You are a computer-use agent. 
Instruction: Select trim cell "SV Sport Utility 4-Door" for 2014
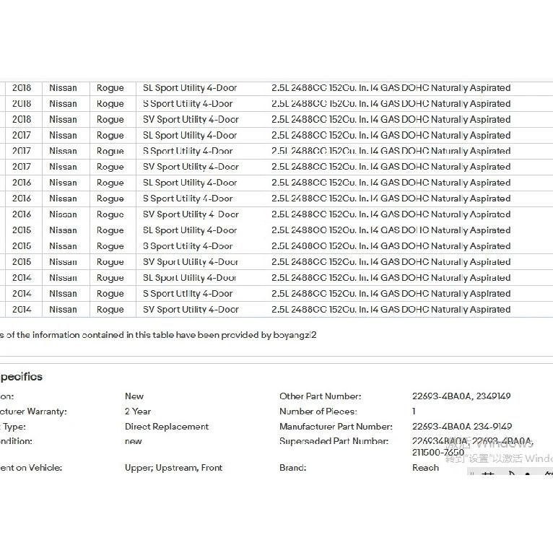tap(191, 310)
